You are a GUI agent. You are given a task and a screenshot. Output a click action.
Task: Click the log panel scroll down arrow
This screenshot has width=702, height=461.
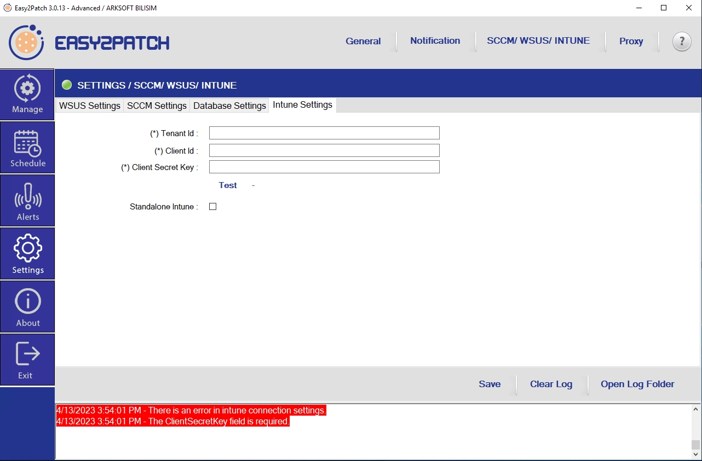click(x=695, y=454)
